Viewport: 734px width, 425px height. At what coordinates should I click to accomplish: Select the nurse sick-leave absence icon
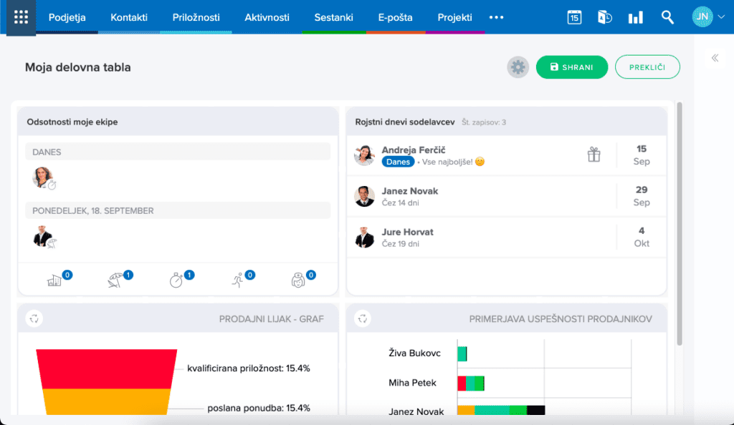coord(299,280)
